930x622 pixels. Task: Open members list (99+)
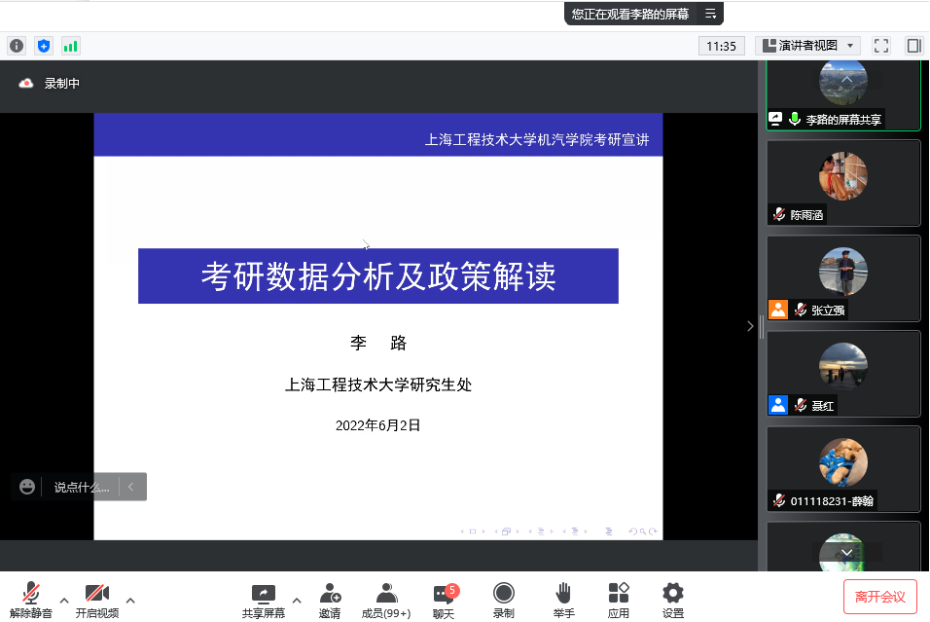(386, 600)
